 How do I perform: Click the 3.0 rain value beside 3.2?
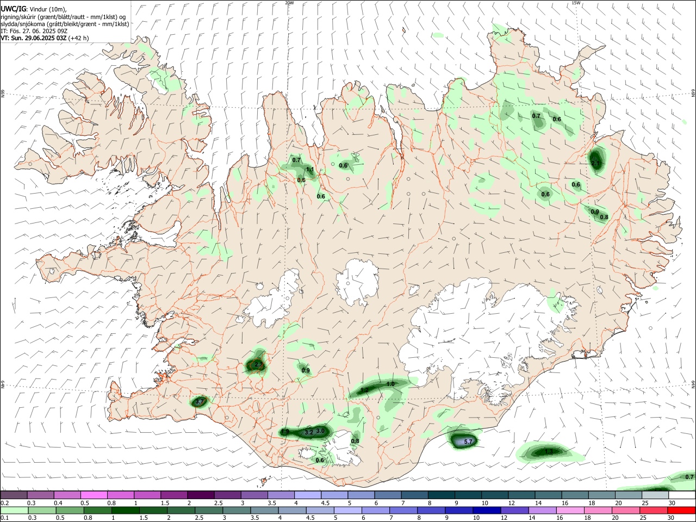click(x=320, y=431)
